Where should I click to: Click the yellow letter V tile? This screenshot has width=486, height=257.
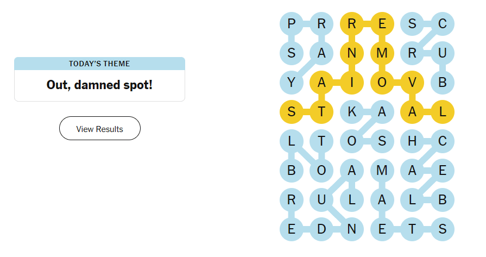pos(412,83)
